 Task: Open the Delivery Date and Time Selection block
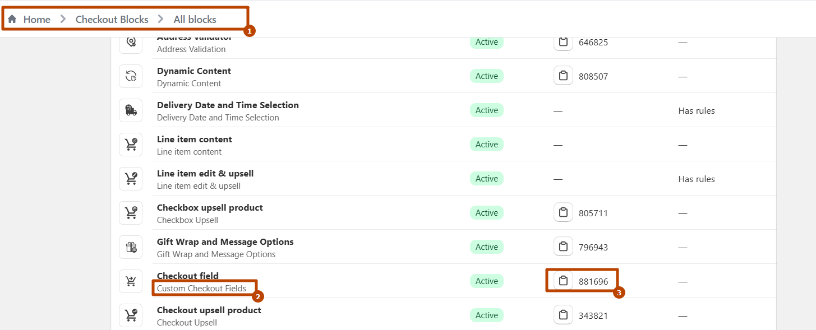point(228,105)
